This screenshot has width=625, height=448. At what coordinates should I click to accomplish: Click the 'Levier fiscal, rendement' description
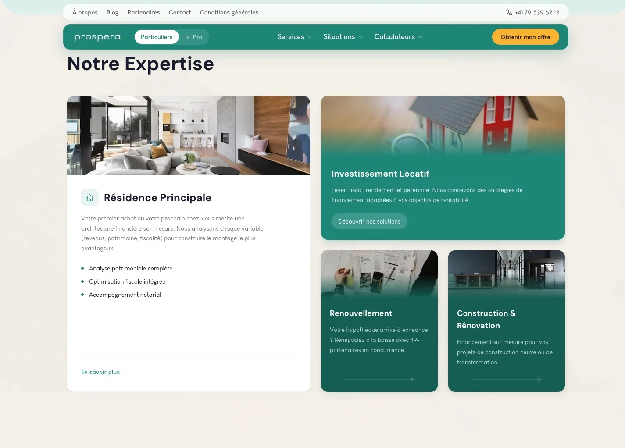tap(427, 195)
